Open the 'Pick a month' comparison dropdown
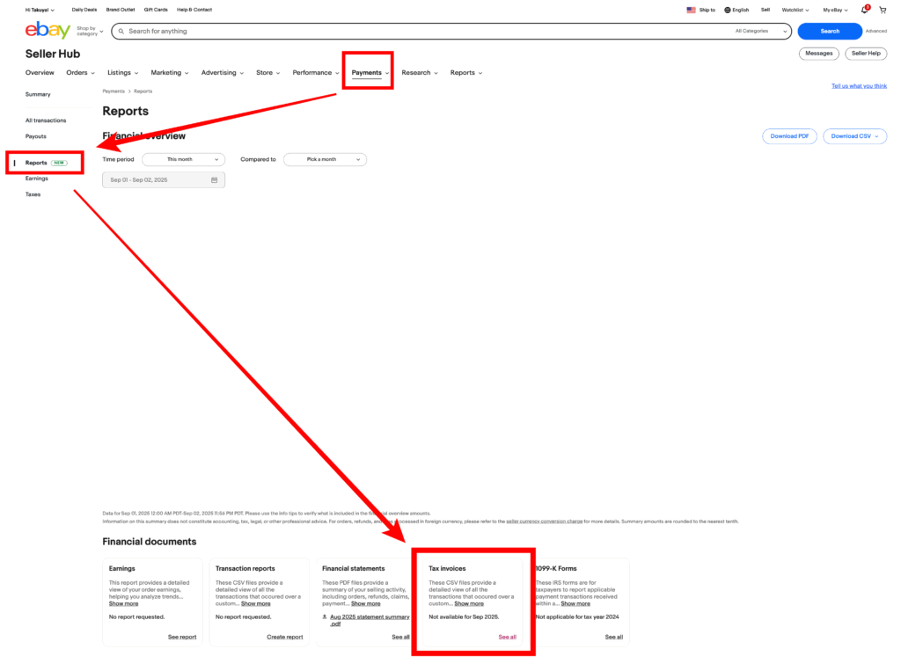Image resolution: width=901 pixels, height=671 pixels. coord(325,159)
